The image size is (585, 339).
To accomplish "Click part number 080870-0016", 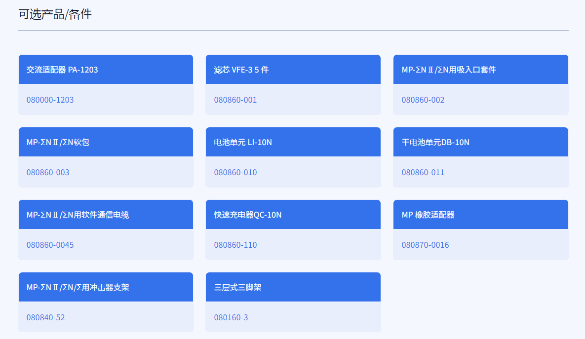I will tap(426, 245).
